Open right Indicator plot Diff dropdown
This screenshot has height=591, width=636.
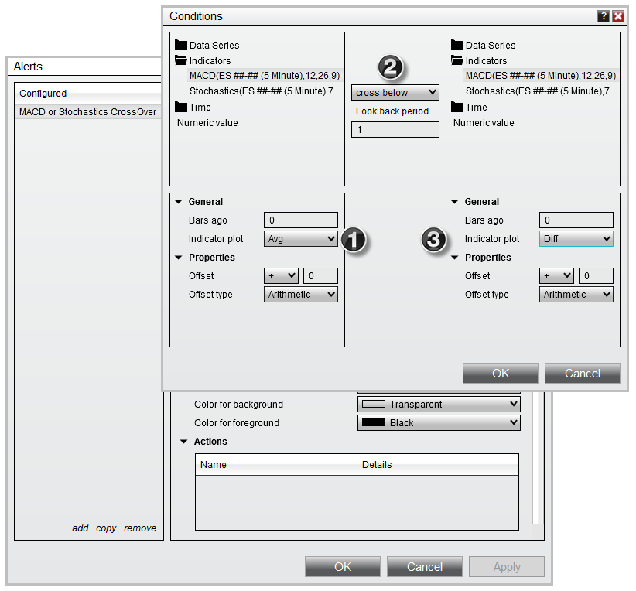pos(576,239)
